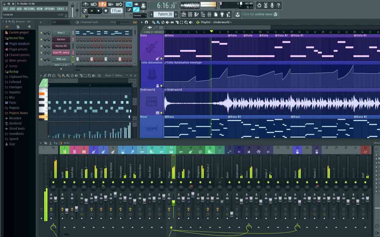
Task: Select the playlist paint brush tool
Action: [x=158, y=22]
